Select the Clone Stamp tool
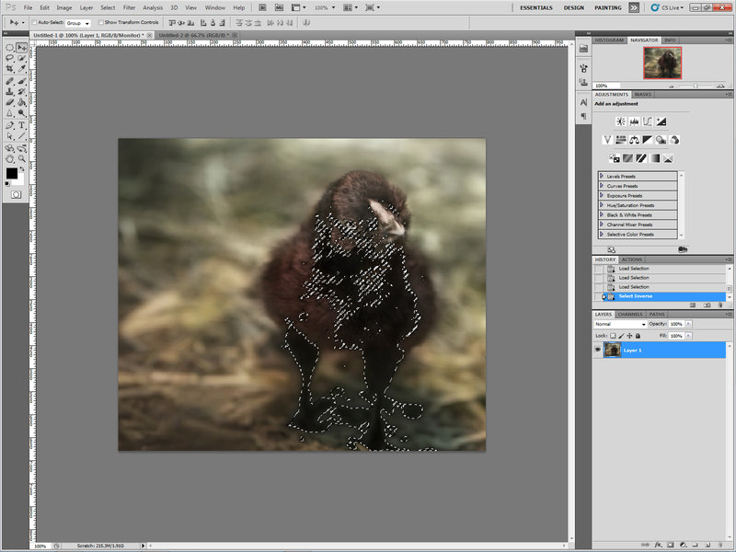The image size is (736, 552). tap(9, 91)
